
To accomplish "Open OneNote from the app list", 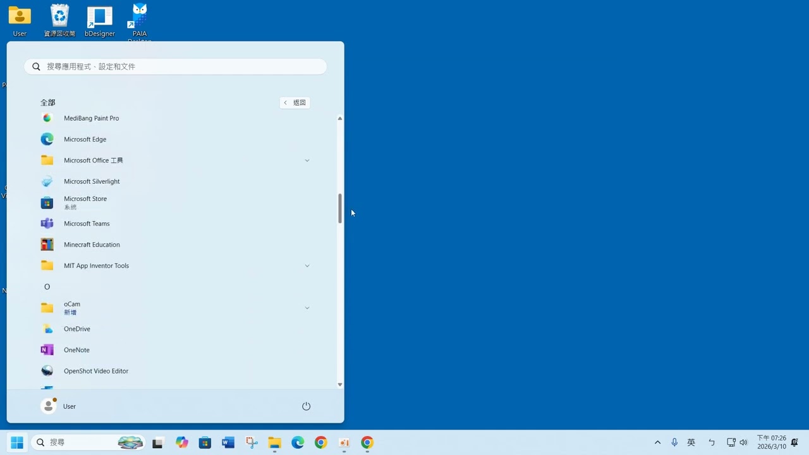I will tap(175, 350).
